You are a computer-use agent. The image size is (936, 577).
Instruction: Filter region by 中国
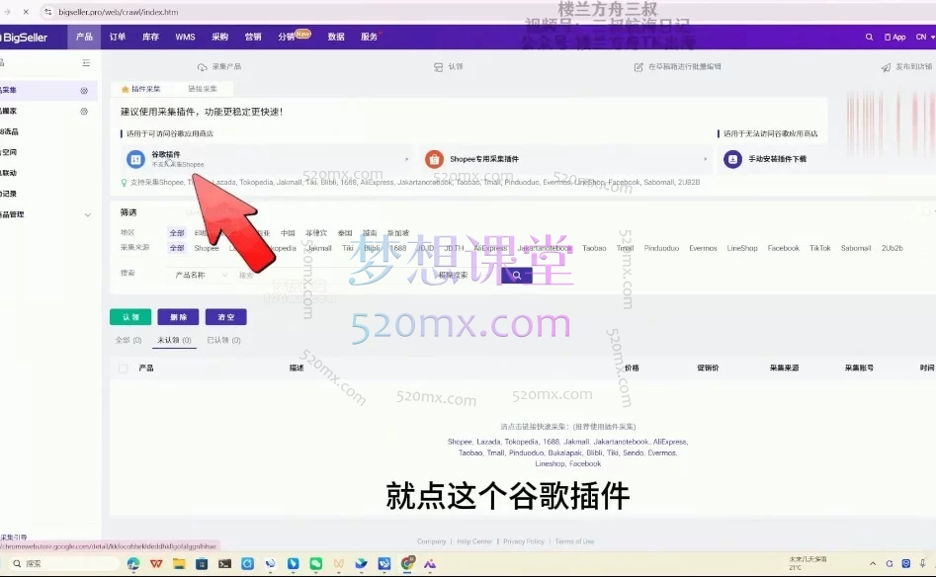pyautogui.click(x=288, y=233)
